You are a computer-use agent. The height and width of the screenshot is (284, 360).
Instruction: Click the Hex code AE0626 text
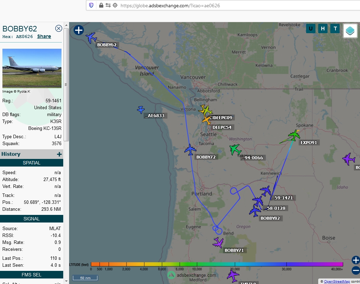click(24, 37)
